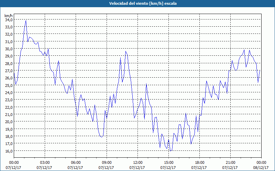The image size is (275, 171).
Task: Click the 06:00 time axis label
Action: click(76, 163)
